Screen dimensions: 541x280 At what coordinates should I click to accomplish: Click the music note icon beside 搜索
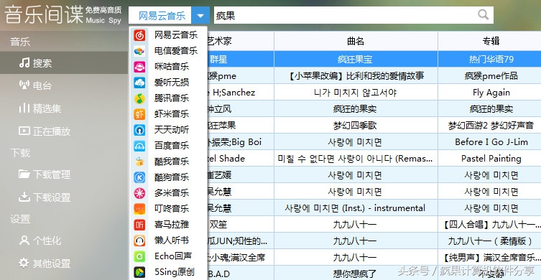(24, 62)
